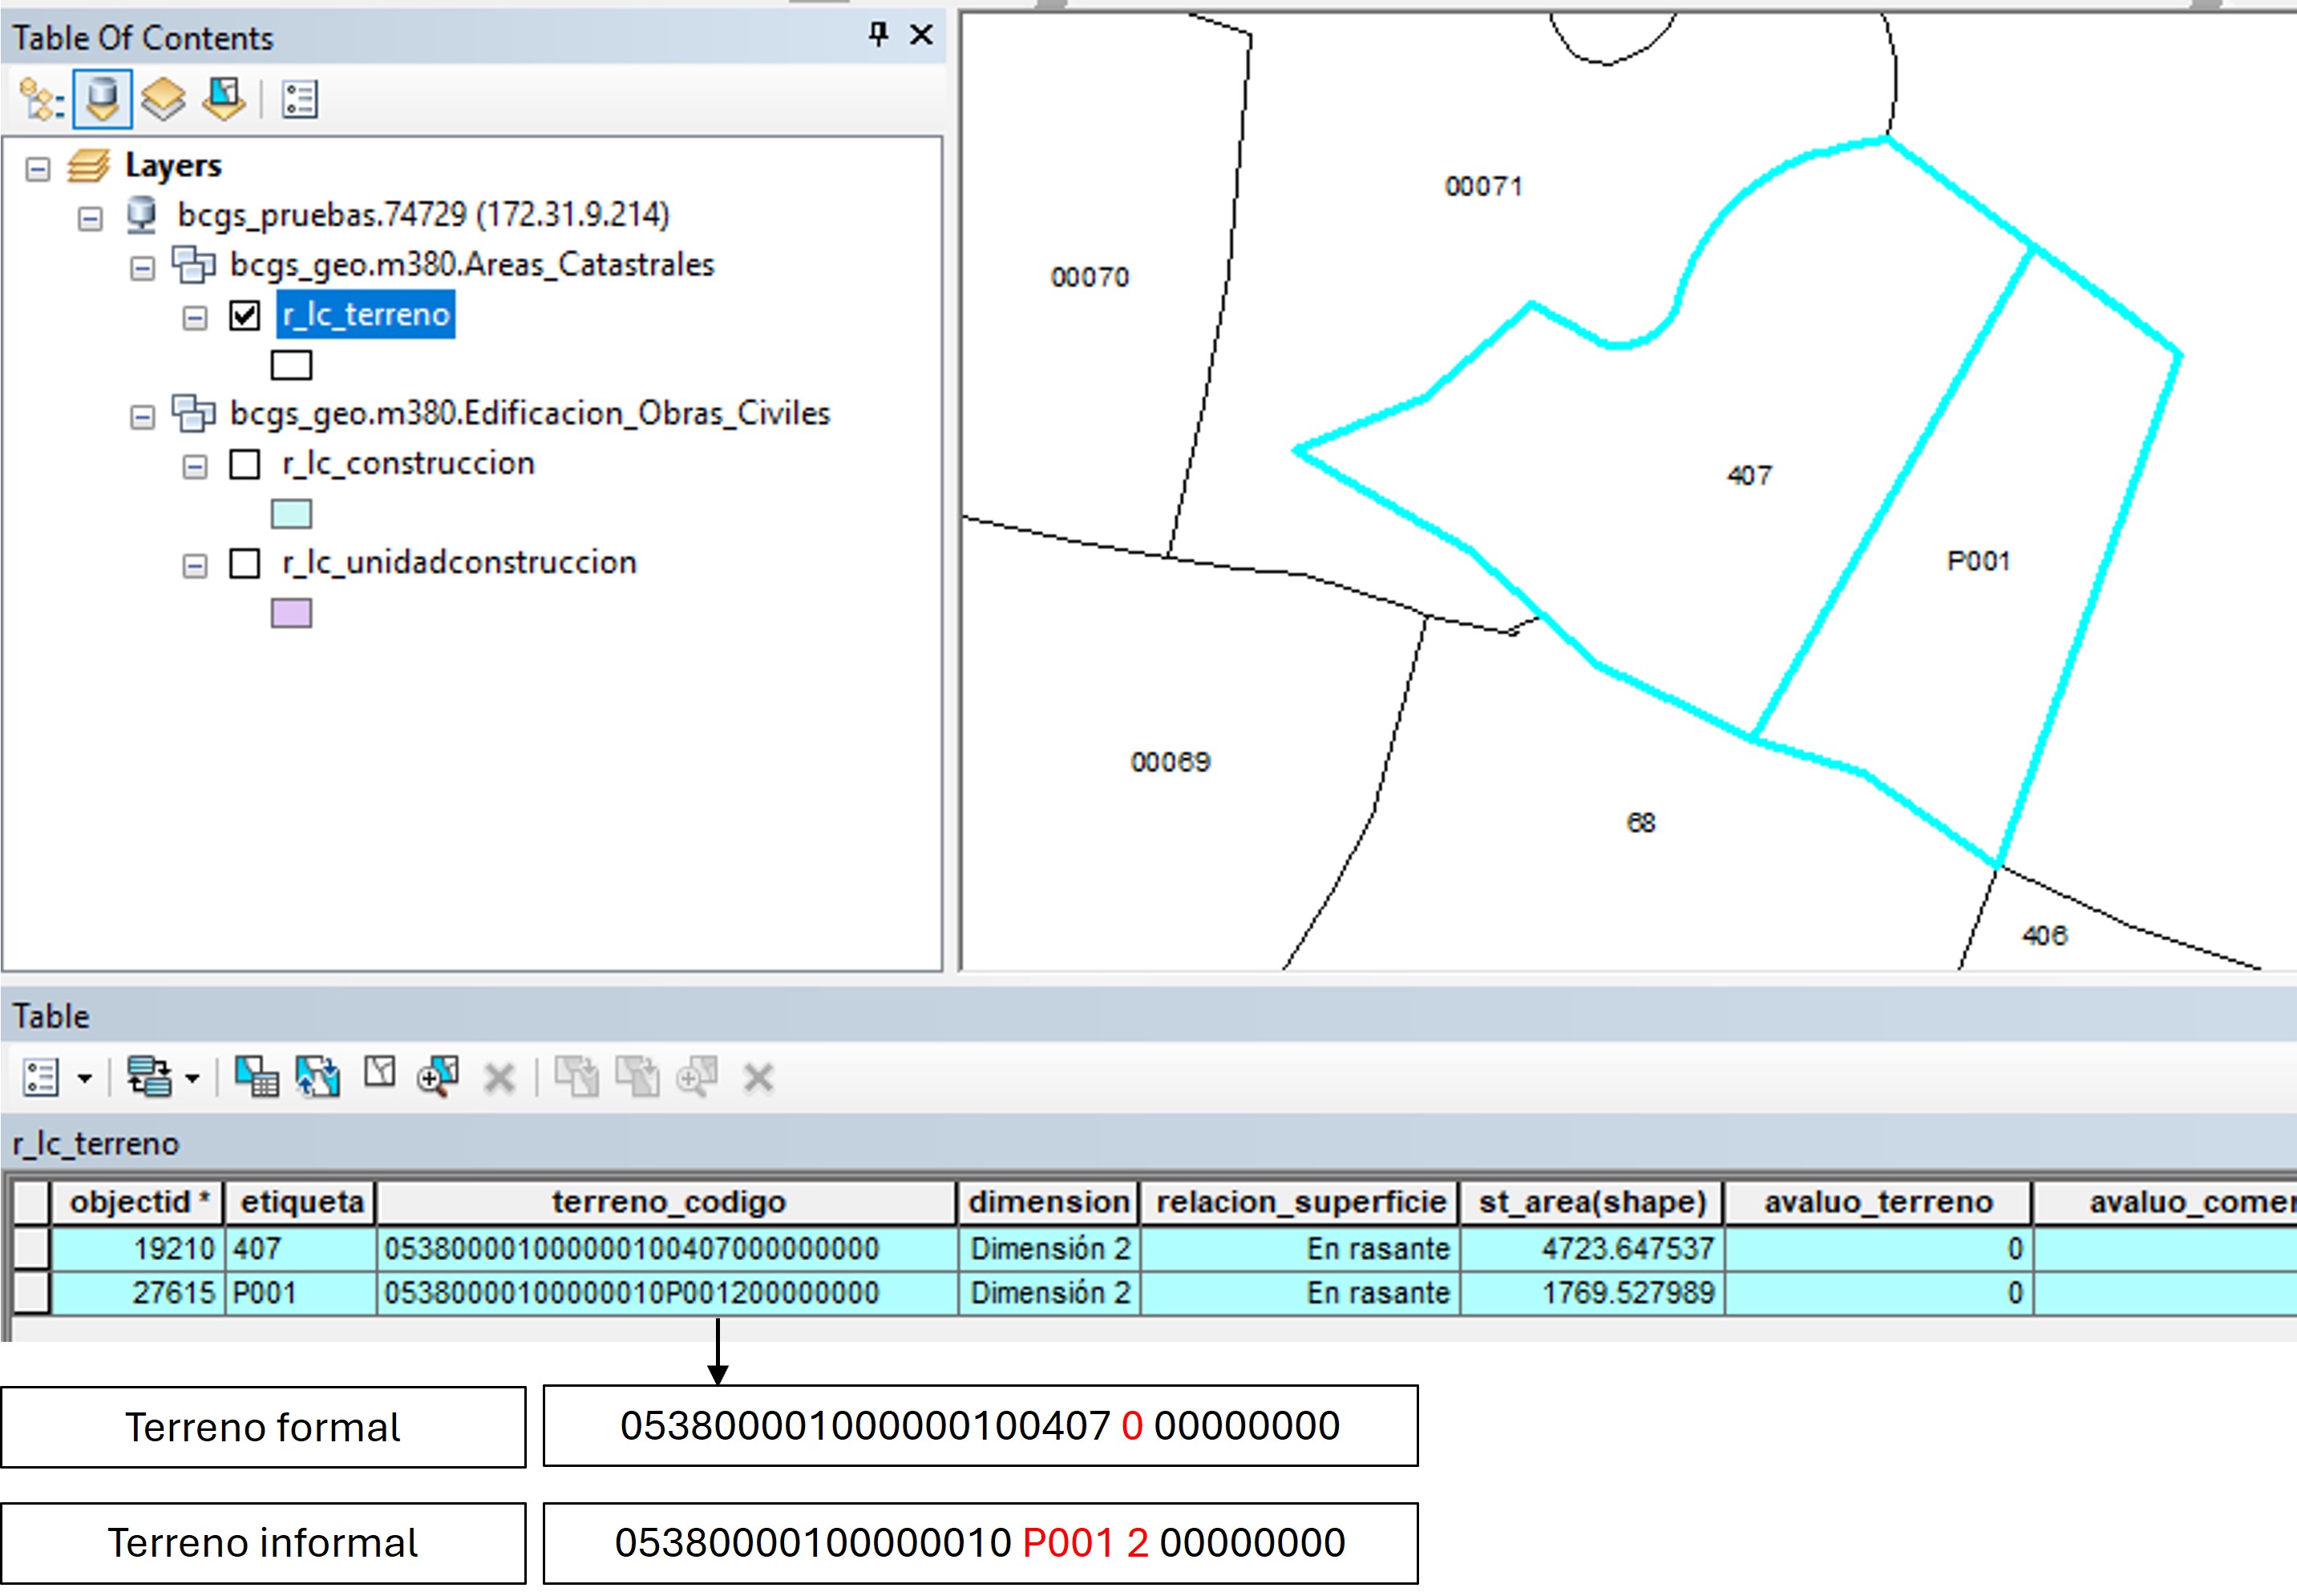2297x1596 pixels.
Task: Open dropdown arrow next to Table Options
Action: point(85,1078)
